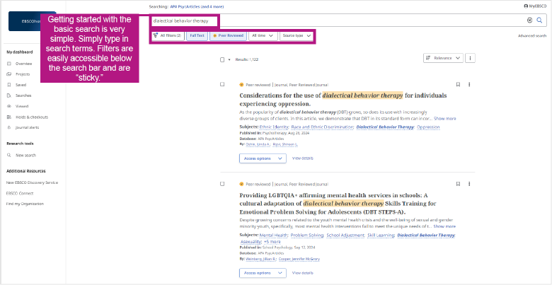Open Viewed in My dashboard
The image size is (552, 285).
click(22, 106)
